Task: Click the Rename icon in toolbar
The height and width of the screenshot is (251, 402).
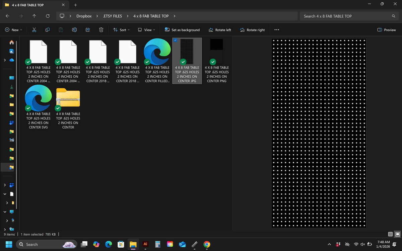Action: point(74,30)
